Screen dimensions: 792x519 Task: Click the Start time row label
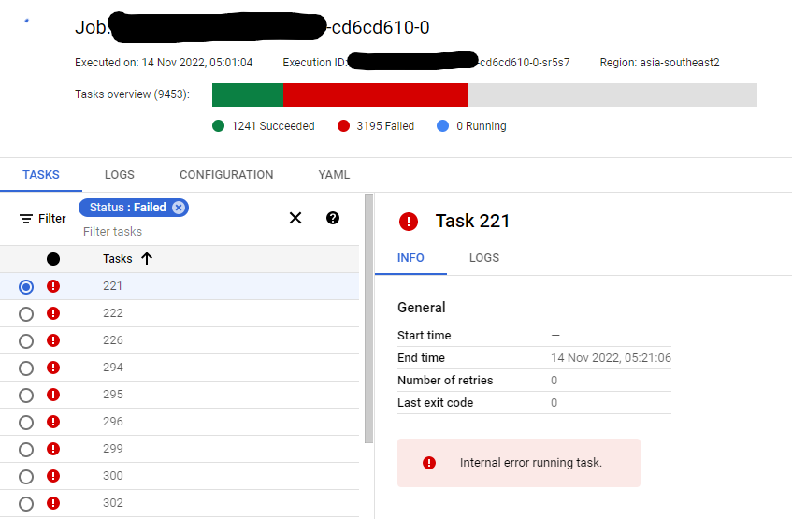(x=424, y=336)
